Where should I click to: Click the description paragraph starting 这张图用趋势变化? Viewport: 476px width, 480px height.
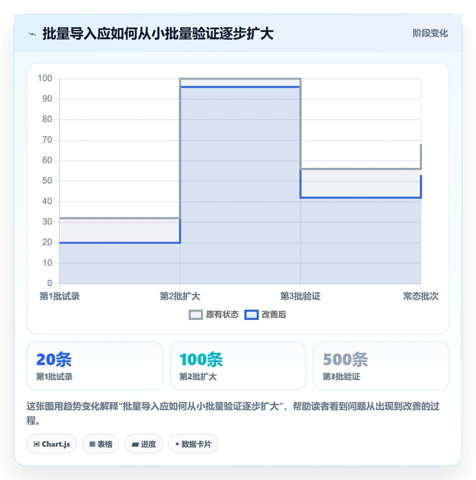[x=233, y=413]
